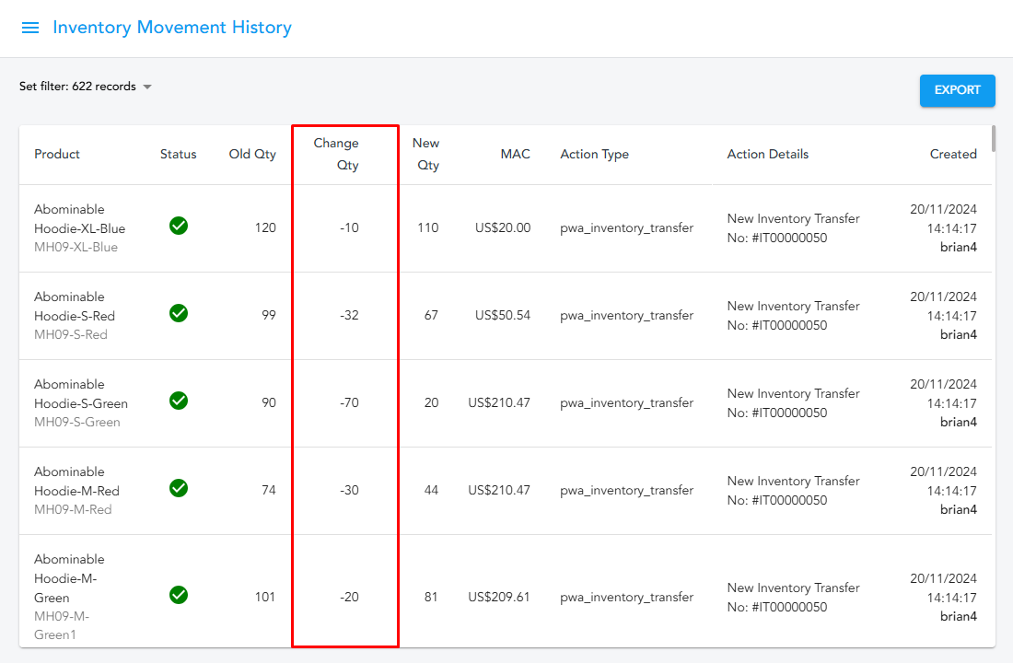Screen dimensions: 1013x663
Task: Click the Inventory Movement History page title
Action: (x=172, y=28)
